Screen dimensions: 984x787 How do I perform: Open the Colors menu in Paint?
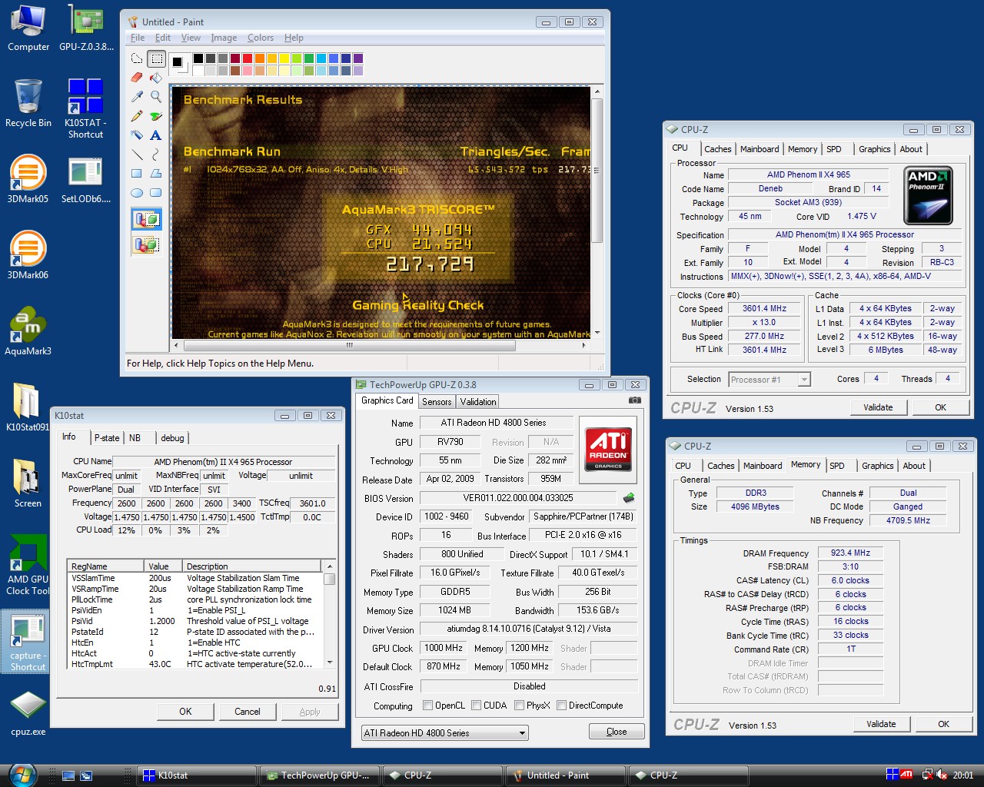click(261, 38)
